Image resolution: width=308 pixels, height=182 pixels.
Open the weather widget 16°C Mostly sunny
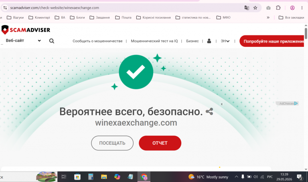tap(209, 177)
